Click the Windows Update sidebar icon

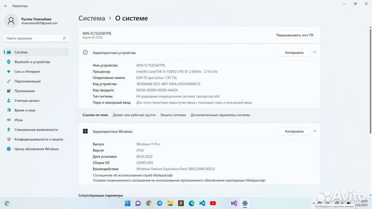(9, 149)
